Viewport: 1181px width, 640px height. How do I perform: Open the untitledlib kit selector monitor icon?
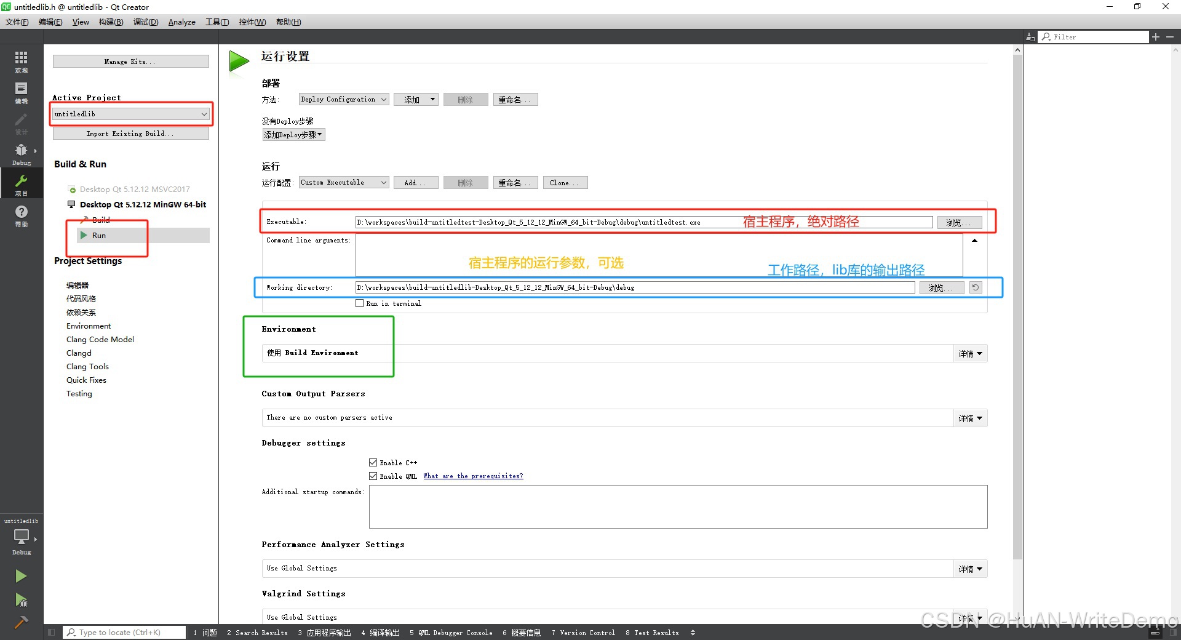point(22,537)
